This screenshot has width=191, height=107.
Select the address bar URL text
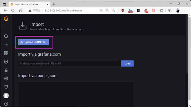click(x=63, y=10)
